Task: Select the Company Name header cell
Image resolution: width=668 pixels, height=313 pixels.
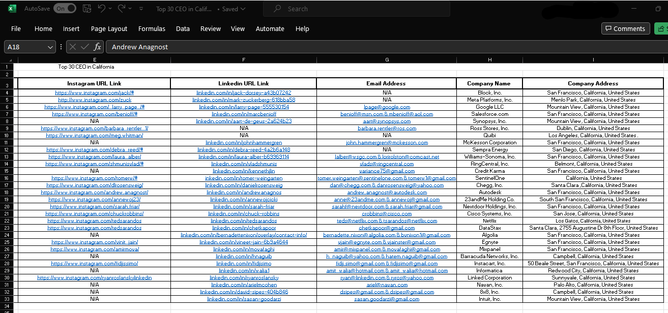Action: [490, 83]
